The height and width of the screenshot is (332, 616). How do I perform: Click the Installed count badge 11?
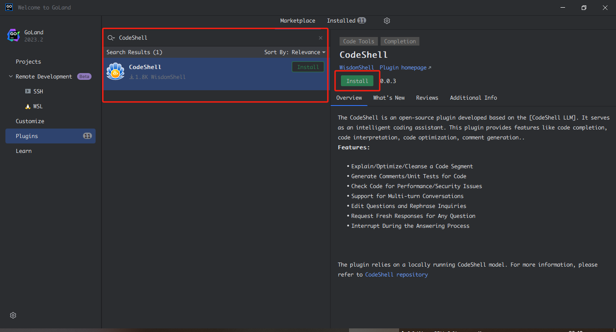[362, 21]
